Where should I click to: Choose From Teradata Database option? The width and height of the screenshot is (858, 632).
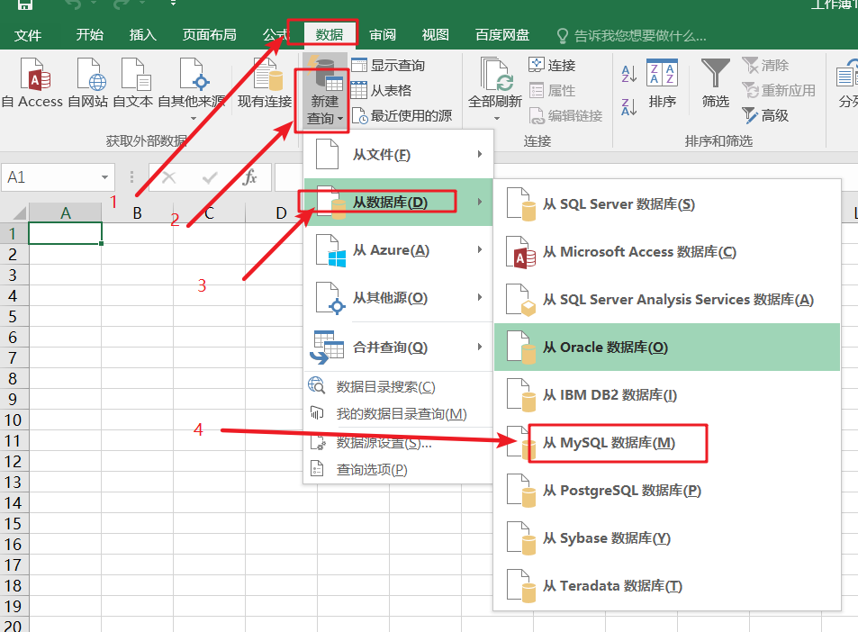click(667, 585)
